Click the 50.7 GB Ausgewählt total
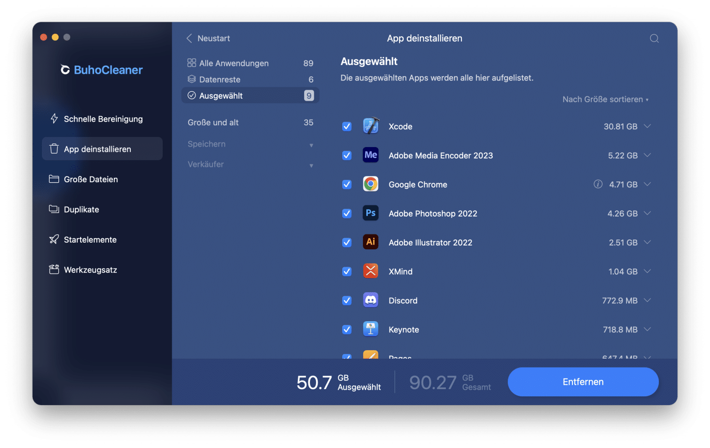The image size is (710, 448). [x=338, y=382]
